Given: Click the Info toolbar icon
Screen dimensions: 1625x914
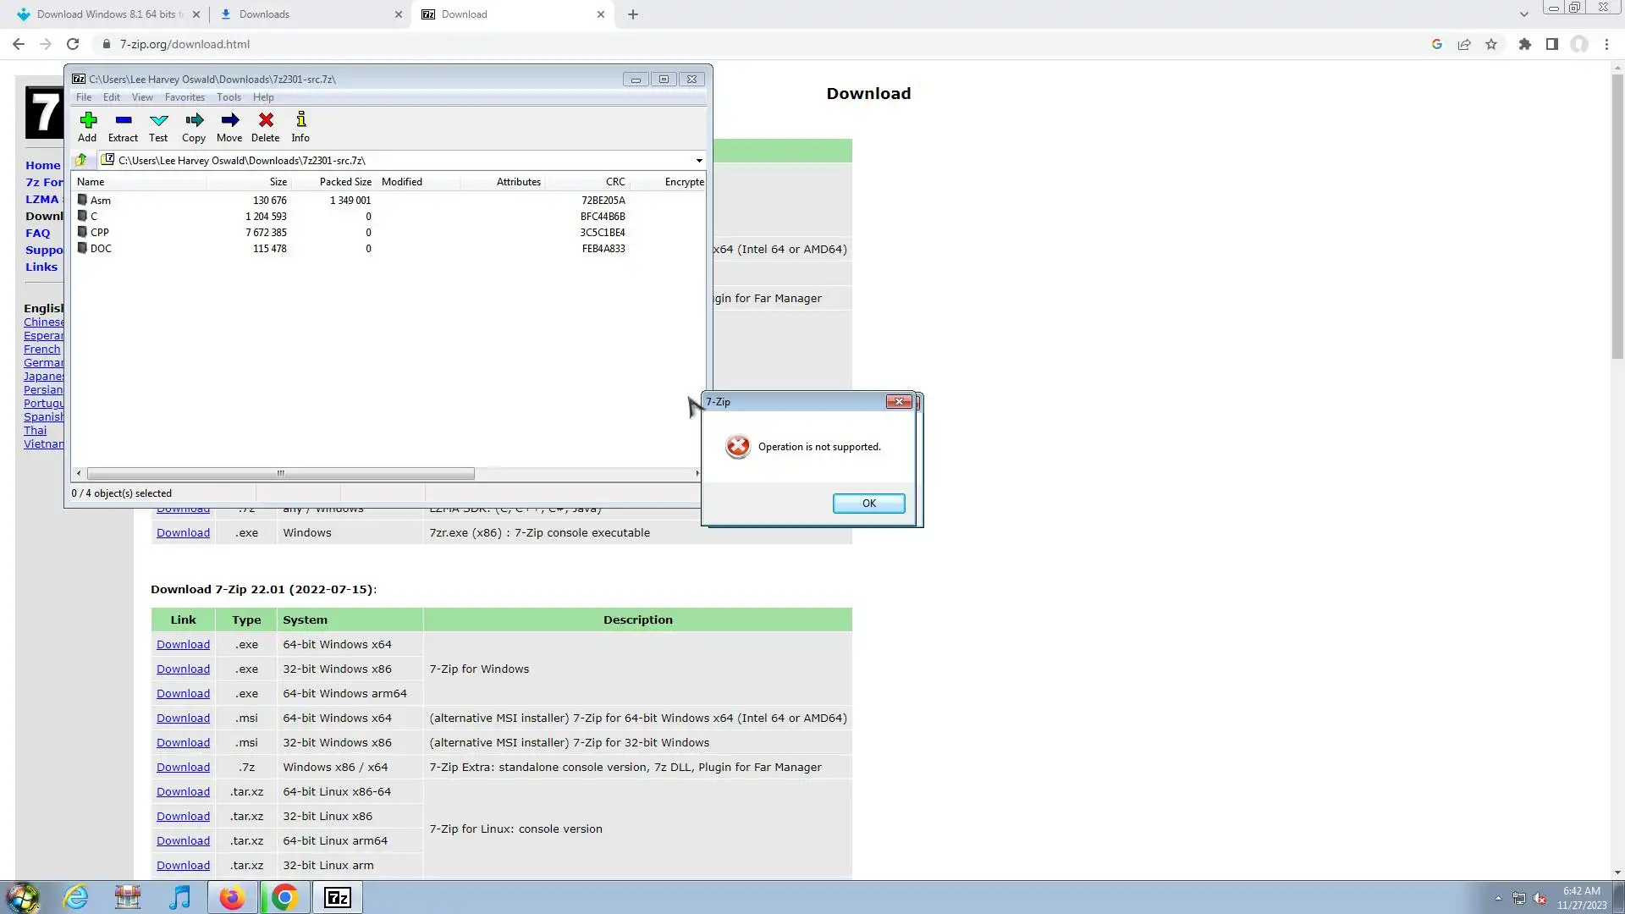Looking at the screenshot, I should point(300,120).
